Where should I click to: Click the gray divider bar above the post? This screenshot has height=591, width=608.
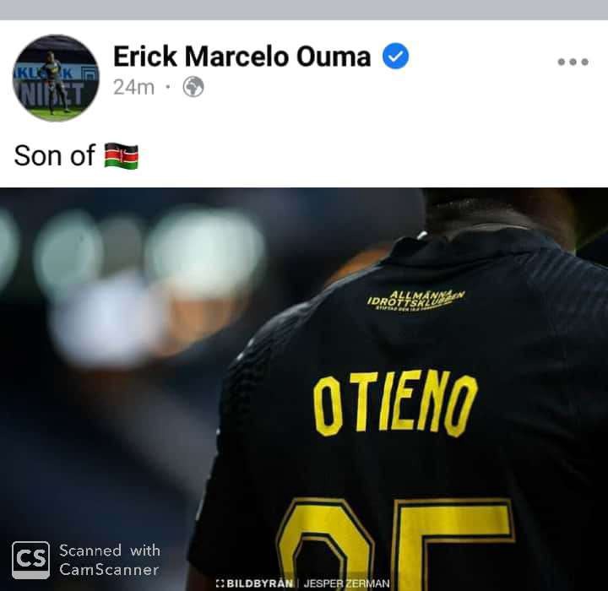tap(304, 9)
